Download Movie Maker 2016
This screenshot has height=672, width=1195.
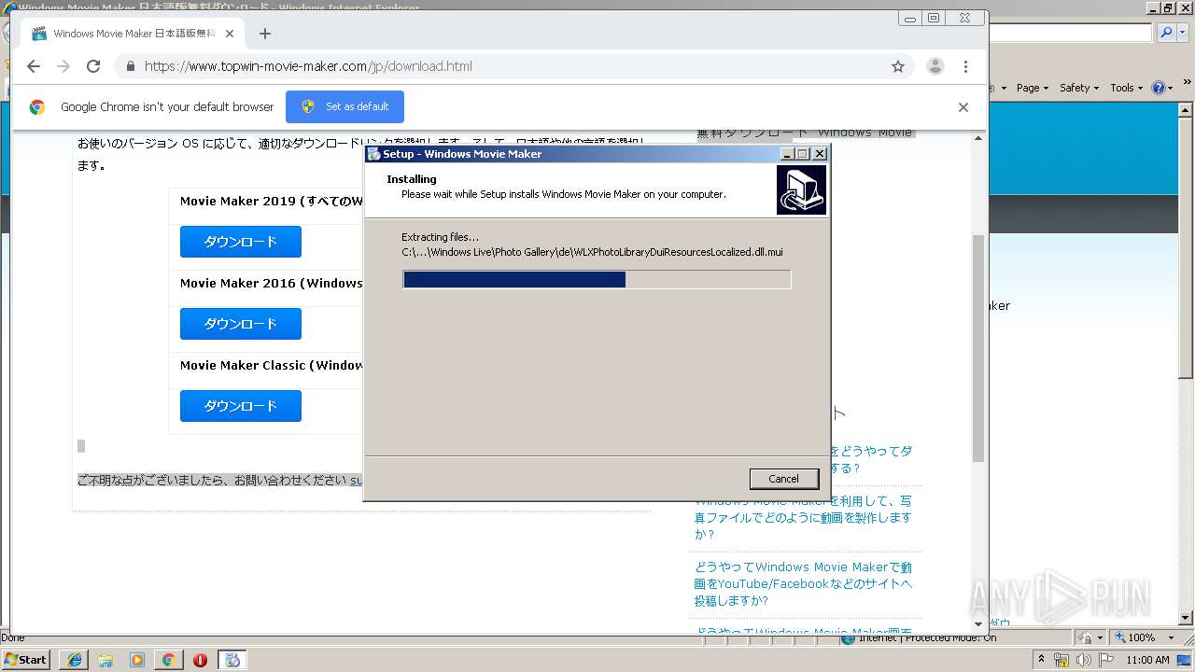point(241,324)
